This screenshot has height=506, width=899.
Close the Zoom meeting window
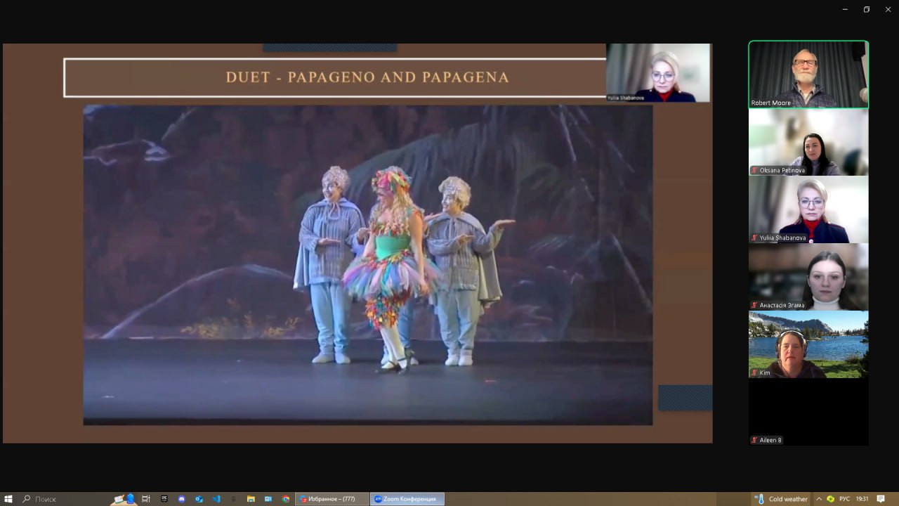[x=888, y=9]
